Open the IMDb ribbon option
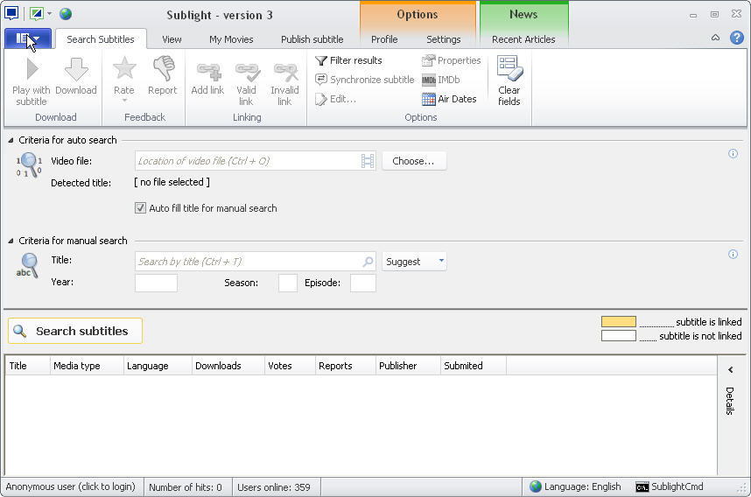This screenshot has height=497, width=751. [440, 80]
